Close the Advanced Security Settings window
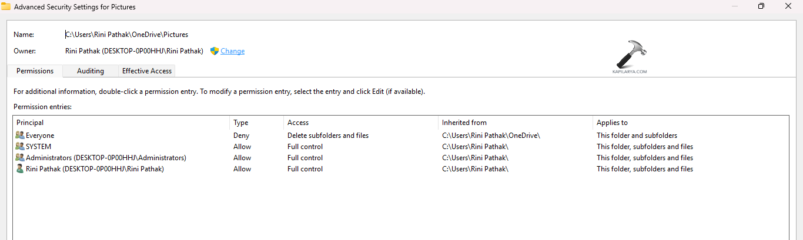This screenshot has height=240, width=803. pyautogui.click(x=789, y=6)
